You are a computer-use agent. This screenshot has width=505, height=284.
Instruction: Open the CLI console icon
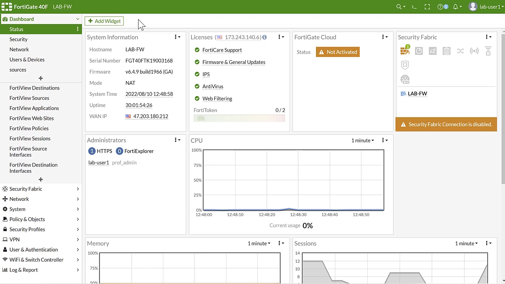(414, 7)
